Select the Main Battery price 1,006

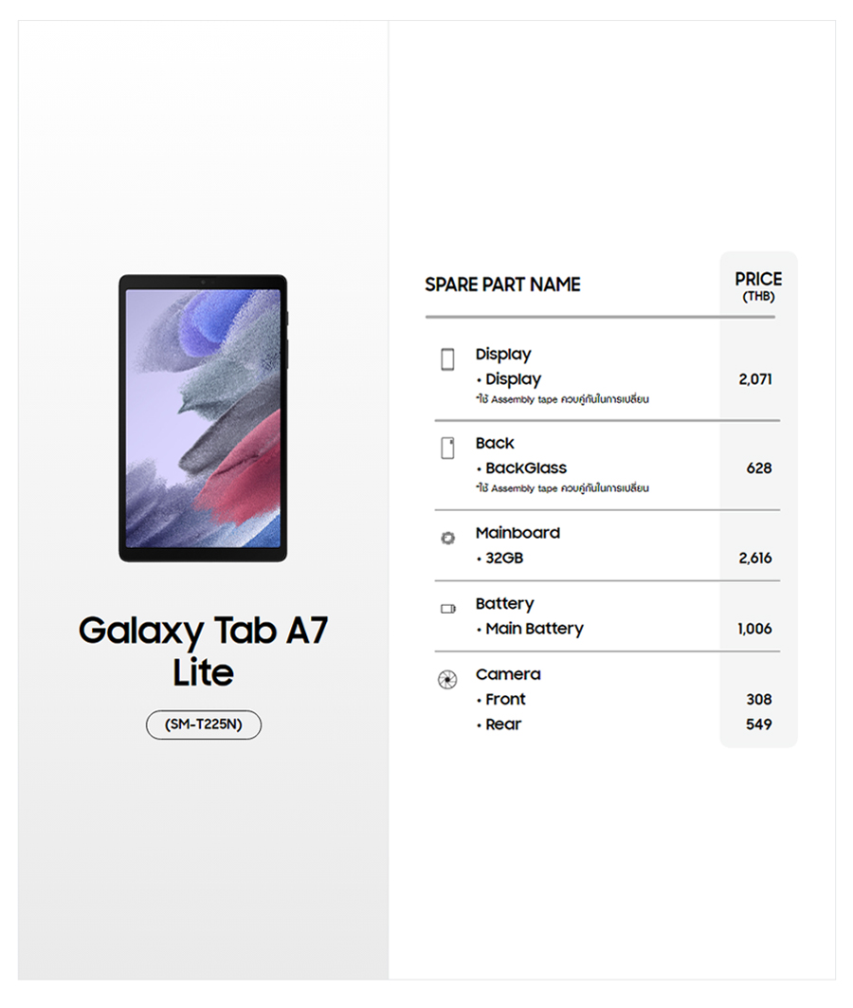(x=754, y=629)
